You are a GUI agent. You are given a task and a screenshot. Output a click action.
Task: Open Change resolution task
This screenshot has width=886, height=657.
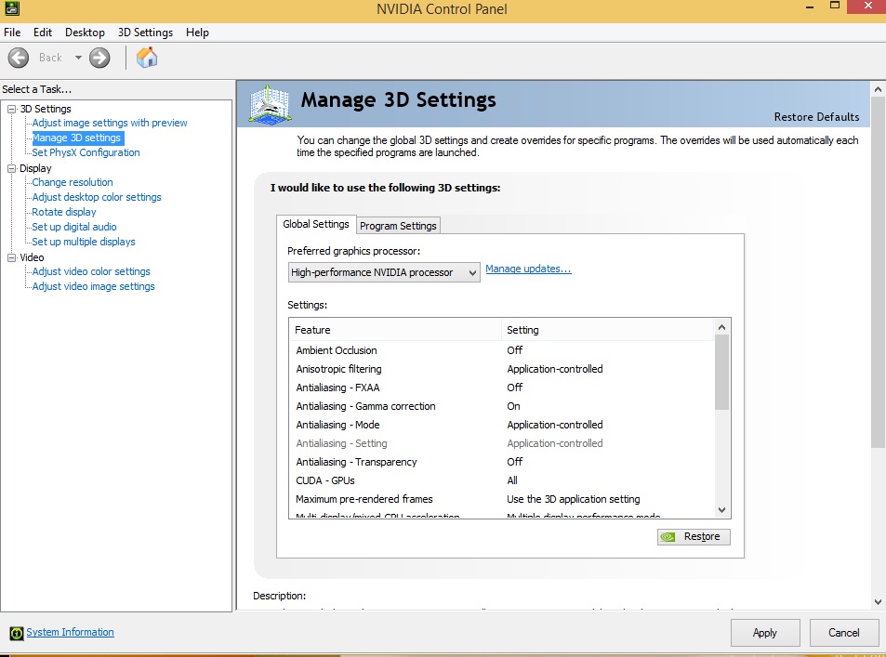point(73,182)
